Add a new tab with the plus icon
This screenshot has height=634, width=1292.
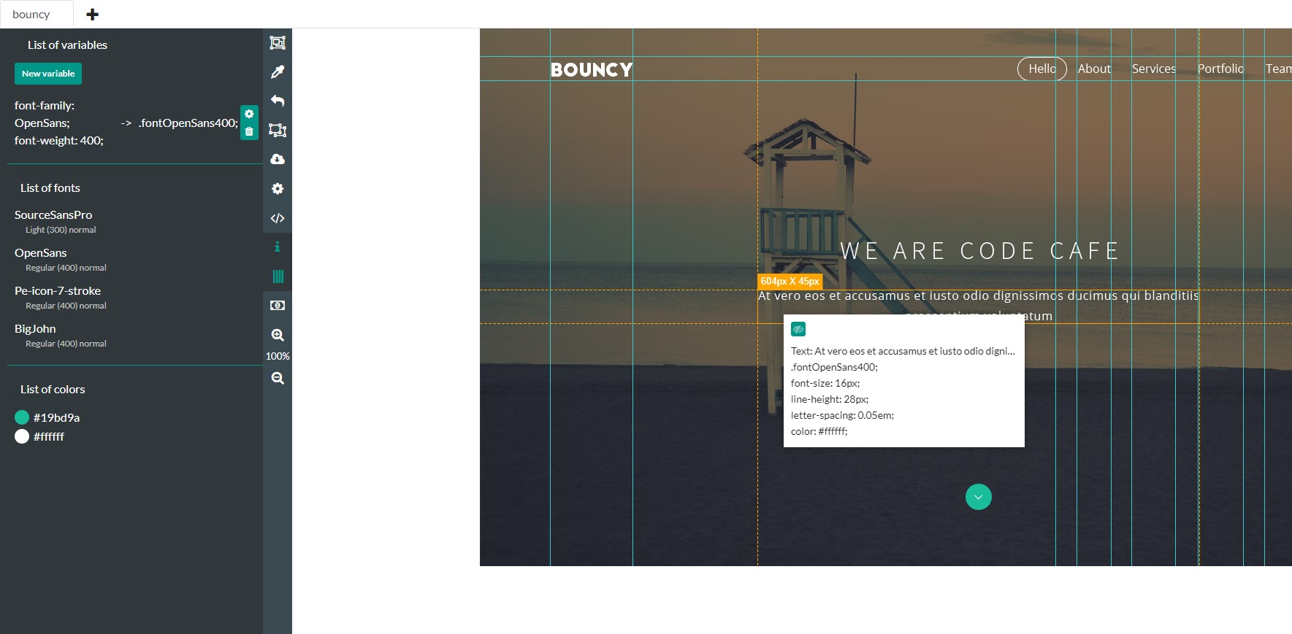92,14
